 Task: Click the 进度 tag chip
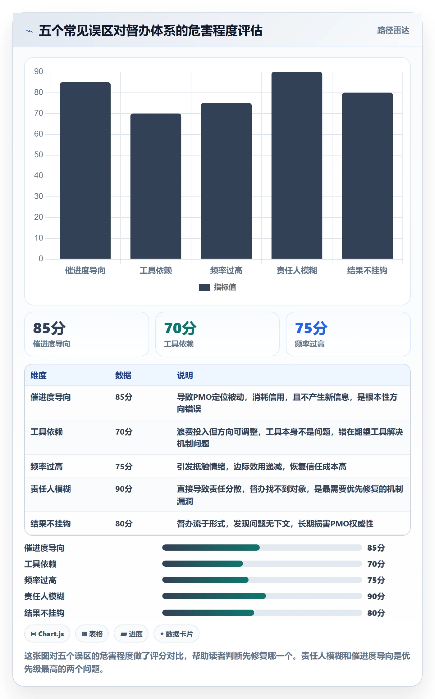131,634
